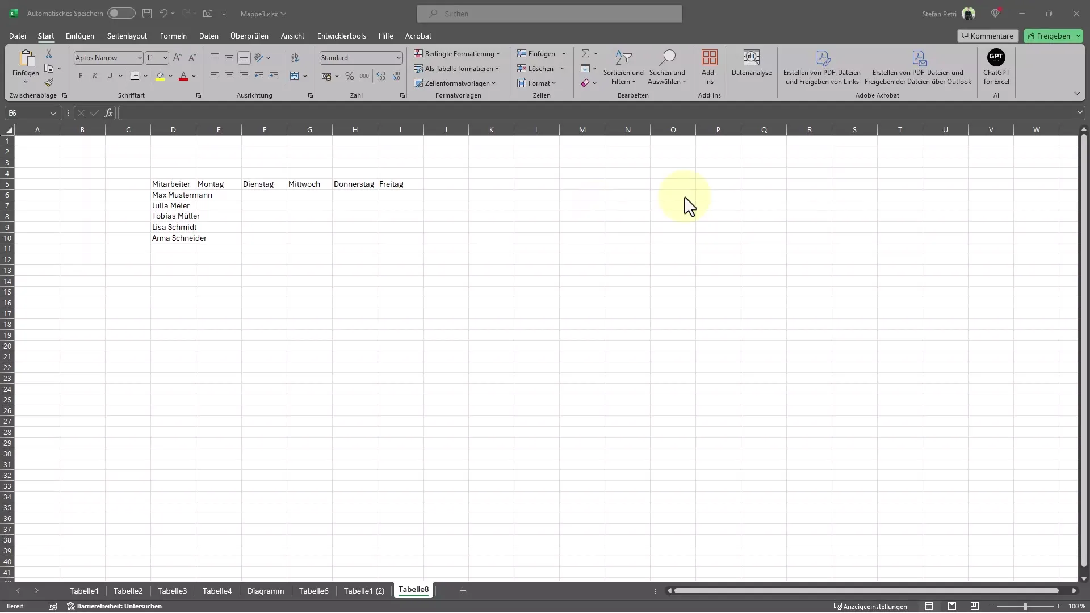Screen dimensions: 1090x613
Task: Click the Diagramm sheet tab
Action: 266,590
